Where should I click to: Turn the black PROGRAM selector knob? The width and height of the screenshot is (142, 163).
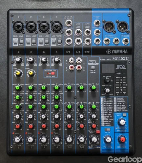tap(107, 81)
